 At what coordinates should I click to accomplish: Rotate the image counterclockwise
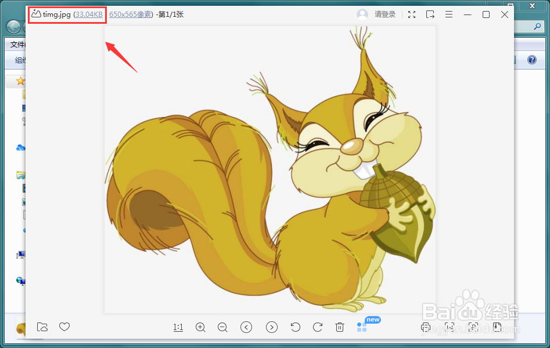[x=294, y=327]
